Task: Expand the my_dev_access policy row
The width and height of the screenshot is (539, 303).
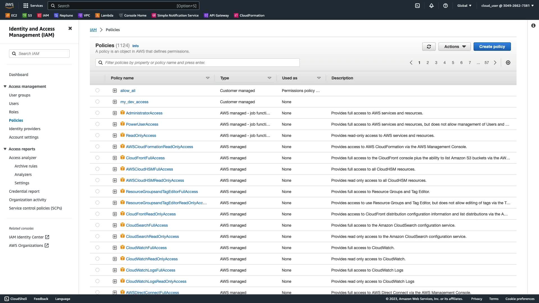Action: click(115, 102)
